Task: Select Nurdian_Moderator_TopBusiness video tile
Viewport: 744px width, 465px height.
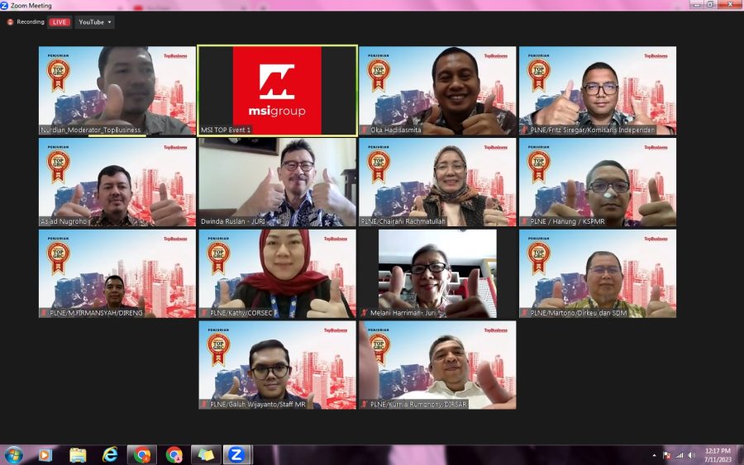Action: (x=117, y=90)
